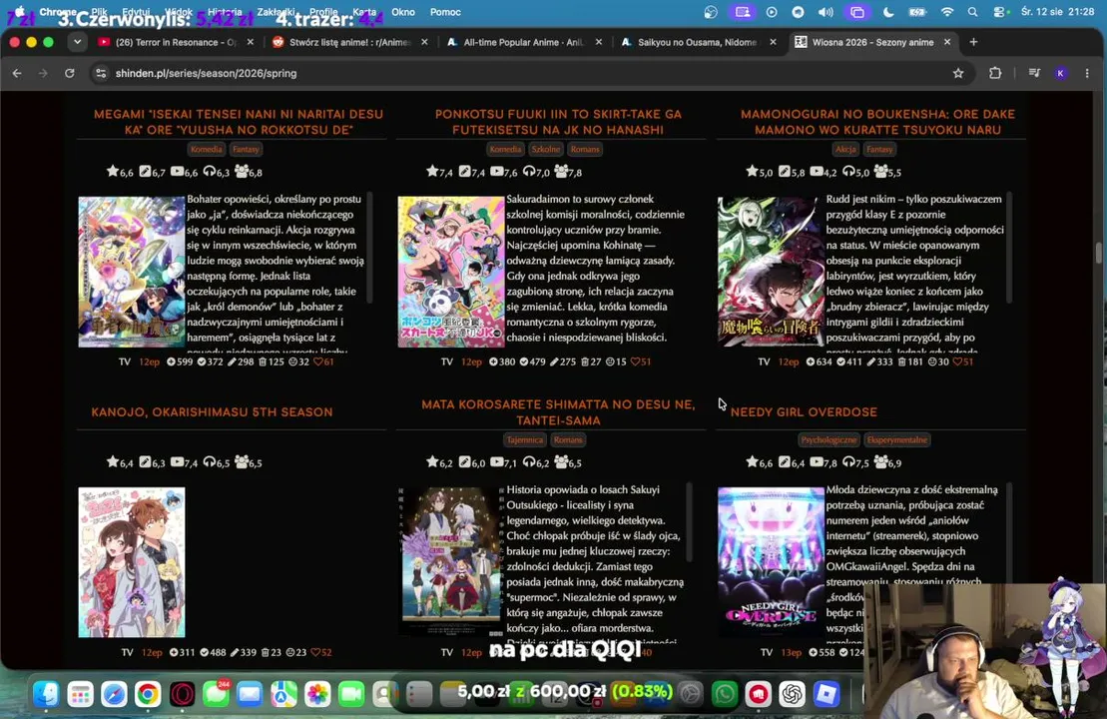Open the Pomoc menu
1107x719 pixels.
pos(445,12)
